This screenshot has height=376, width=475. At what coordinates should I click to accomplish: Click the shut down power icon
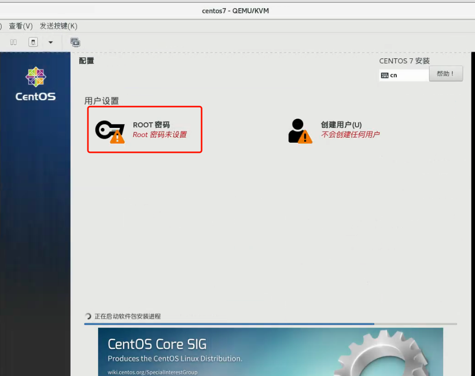(33, 42)
